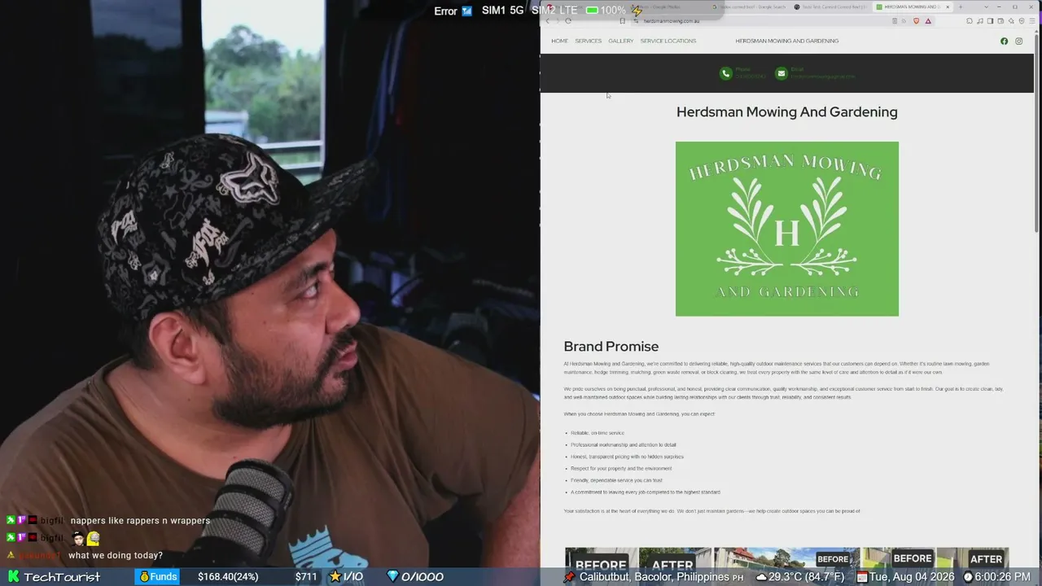Click the 29.3°C (84.7°F) temperature reading

click(808, 577)
